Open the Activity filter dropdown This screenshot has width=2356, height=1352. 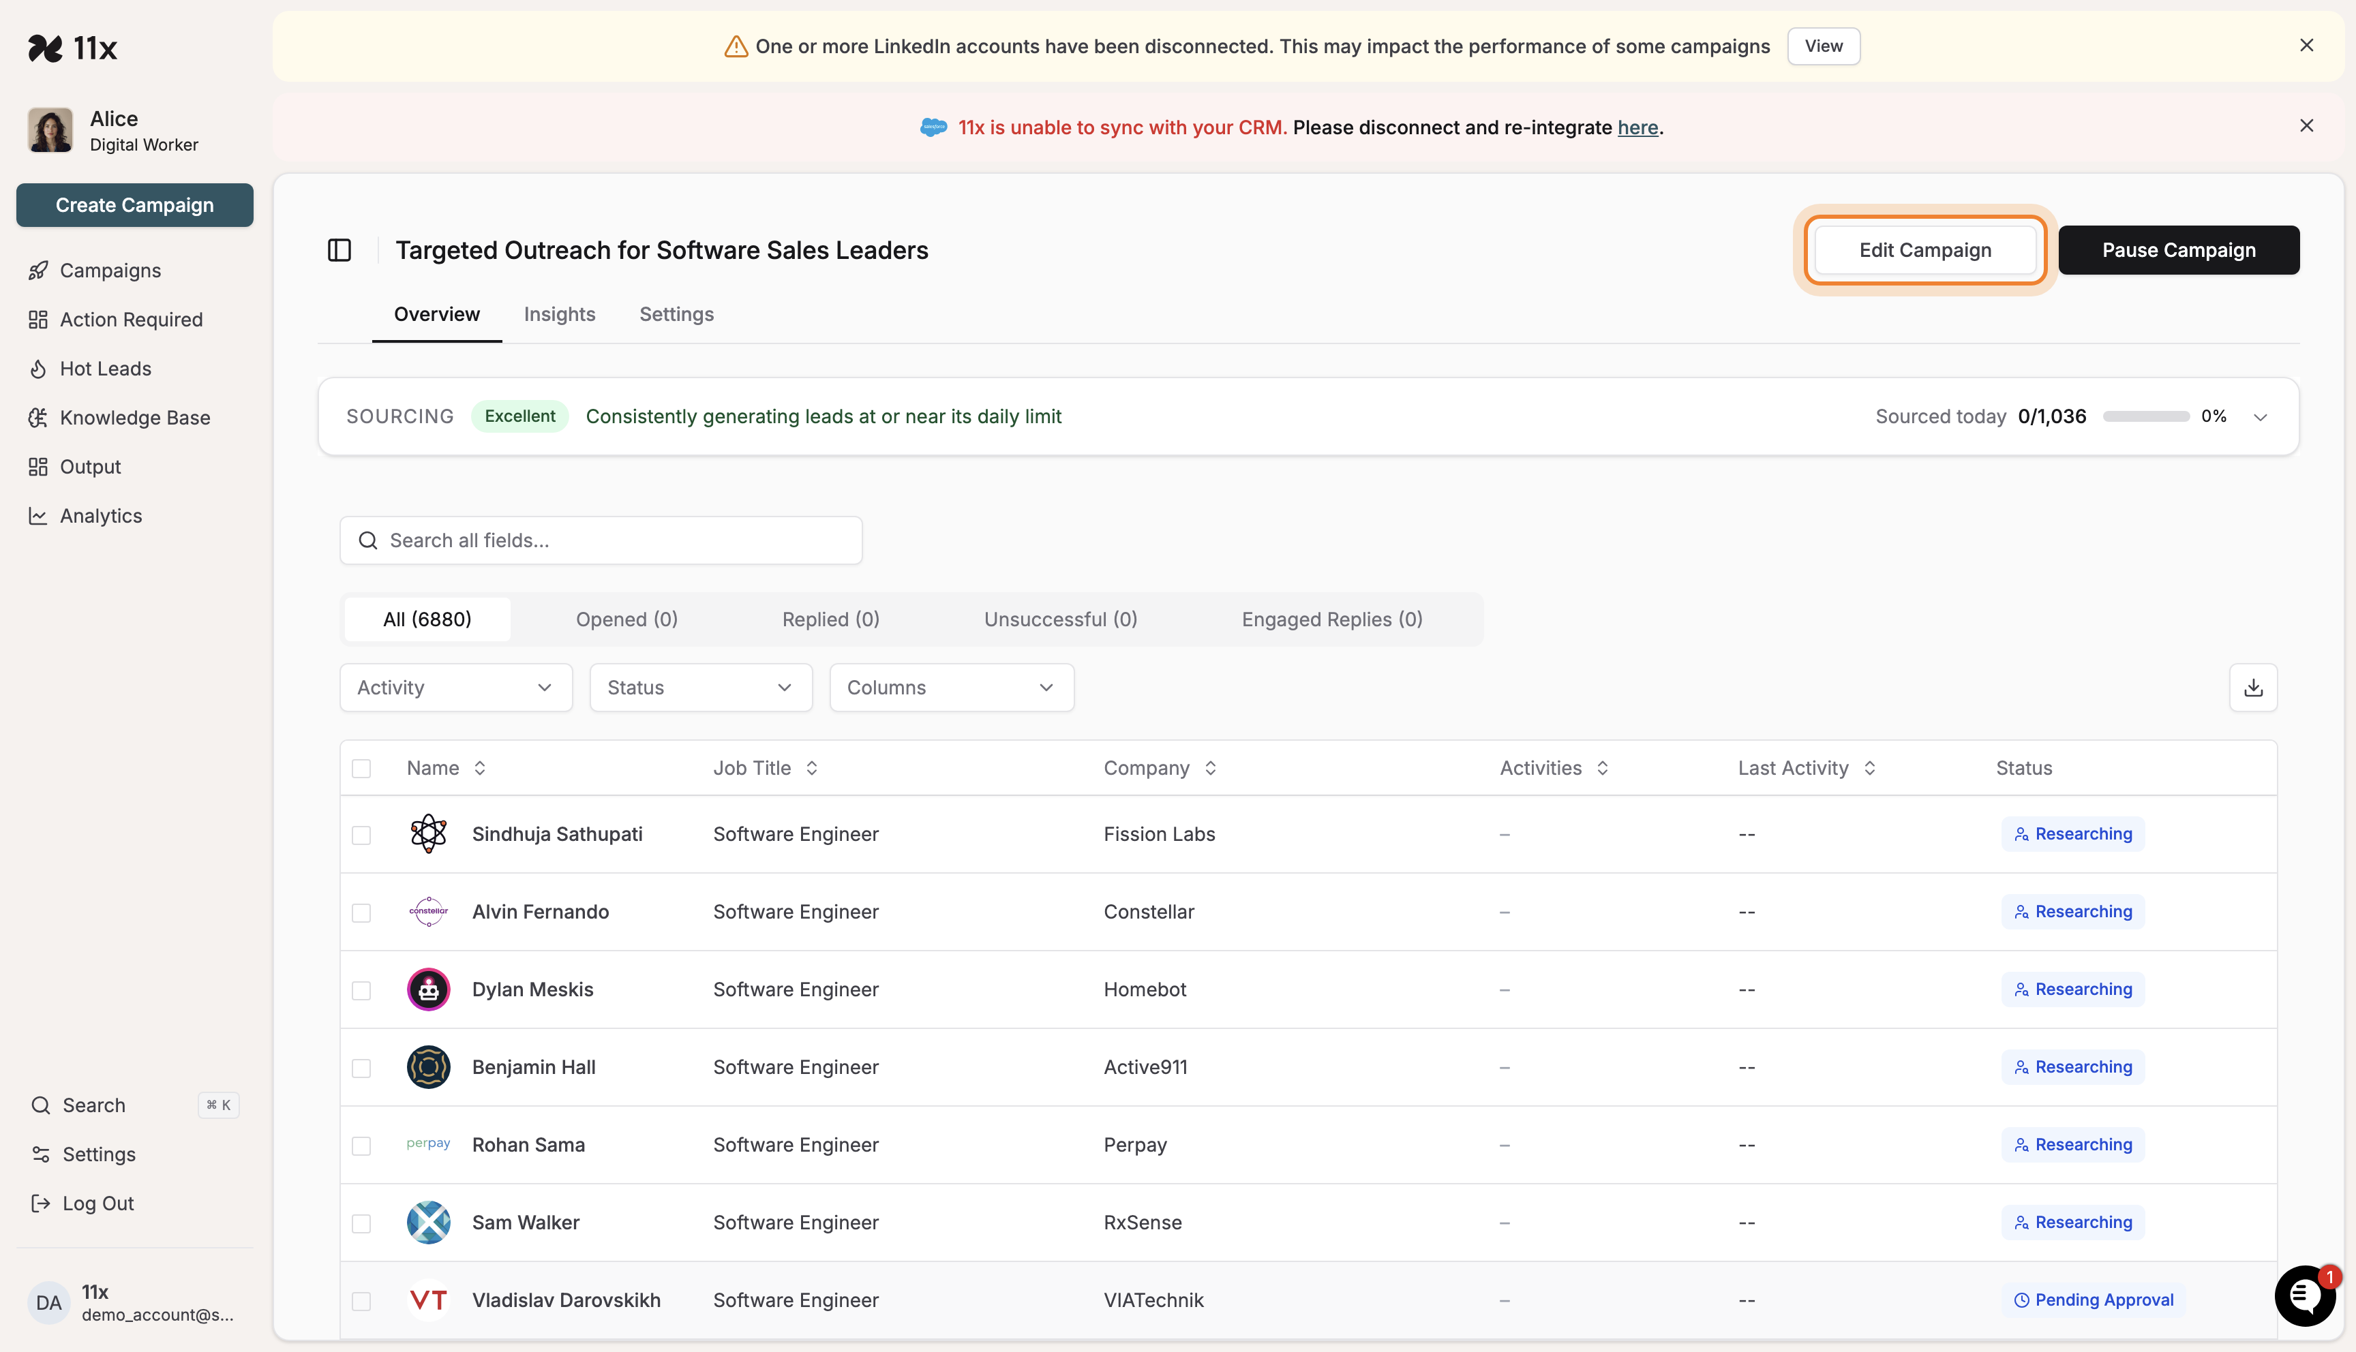pos(455,688)
